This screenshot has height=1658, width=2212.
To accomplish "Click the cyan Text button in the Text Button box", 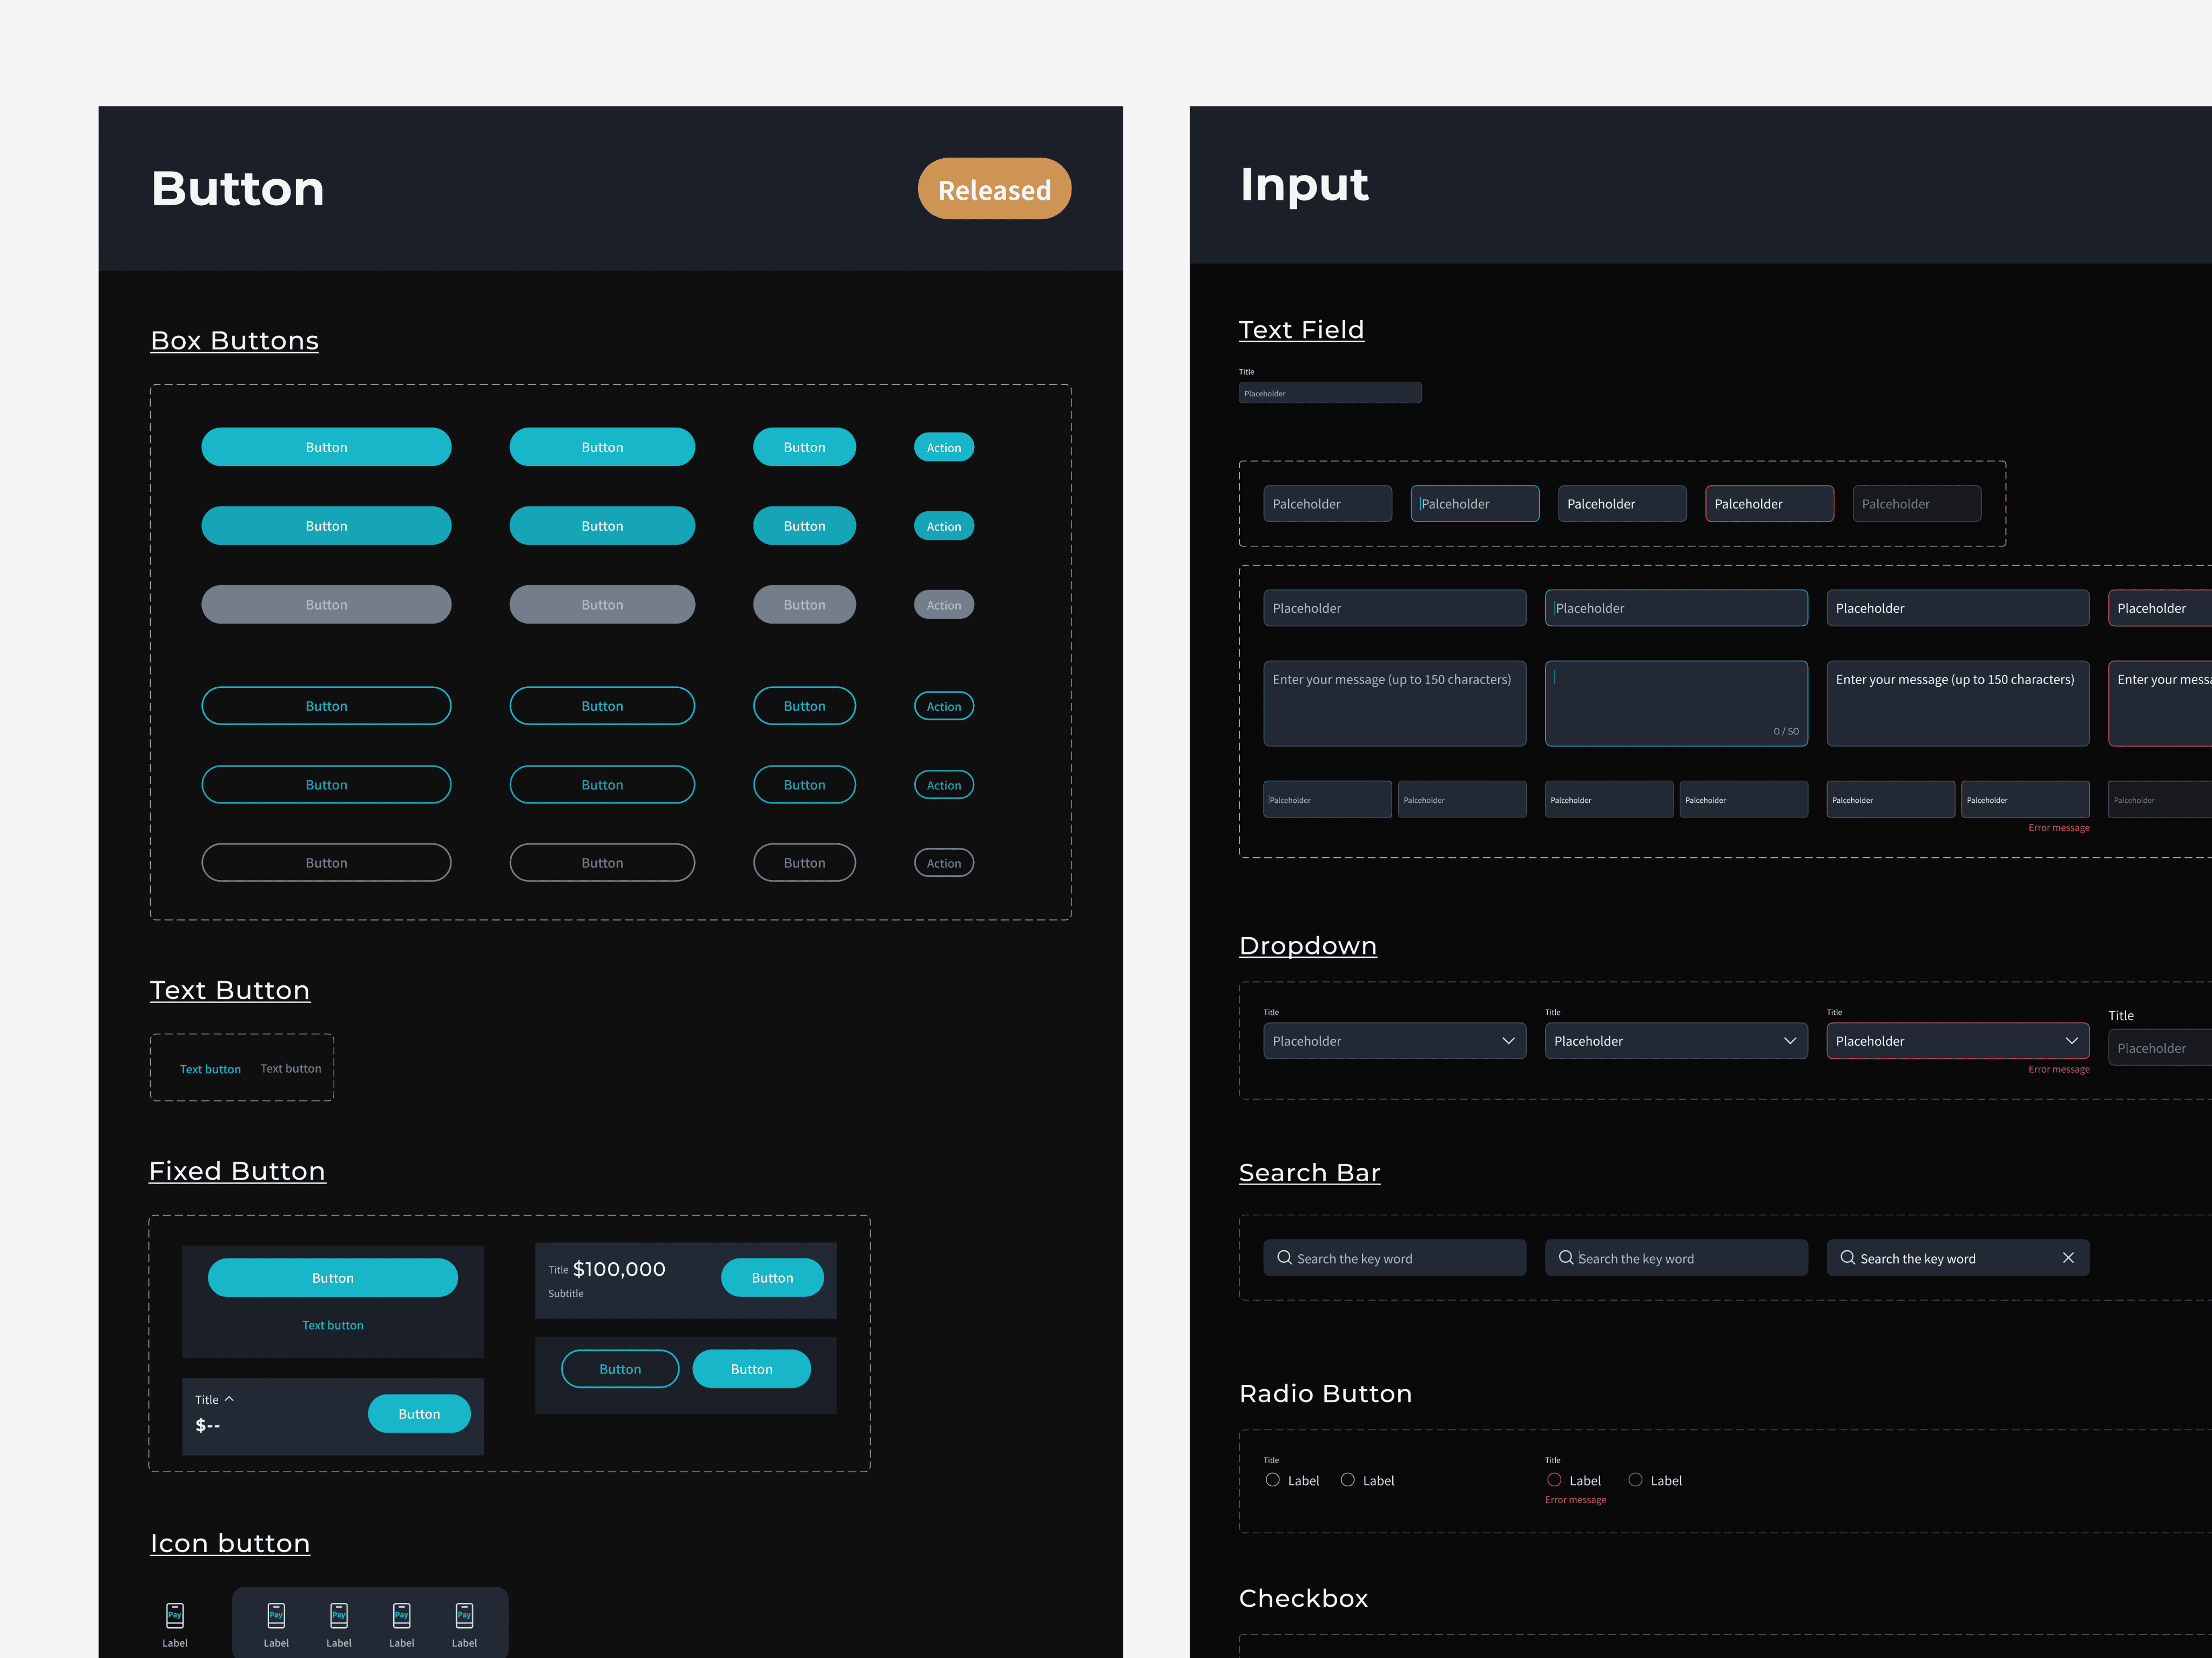I will (x=210, y=1069).
